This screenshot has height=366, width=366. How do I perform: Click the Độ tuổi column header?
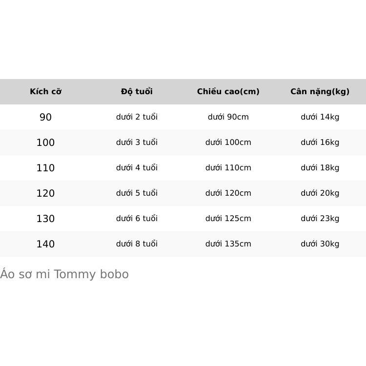pyautogui.click(x=137, y=91)
